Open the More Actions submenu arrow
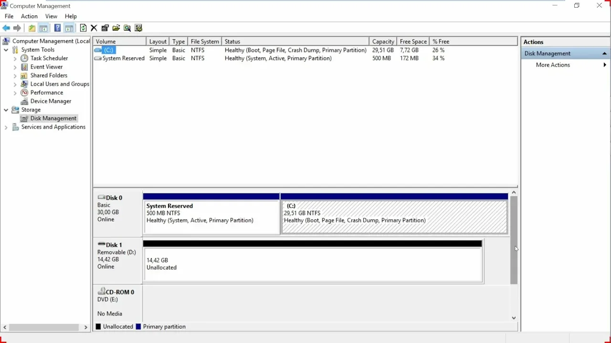Image resolution: width=611 pixels, height=343 pixels. pyautogui.click(x=605, y=65)
